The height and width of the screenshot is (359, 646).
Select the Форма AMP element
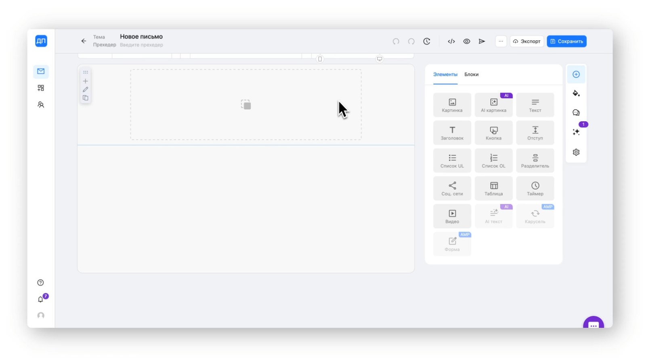click(x=452, y=244)
